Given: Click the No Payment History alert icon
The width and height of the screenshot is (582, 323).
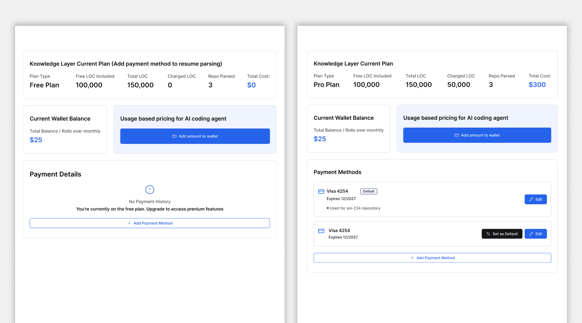Looking at the screenshot, I should tap(150, 190).
